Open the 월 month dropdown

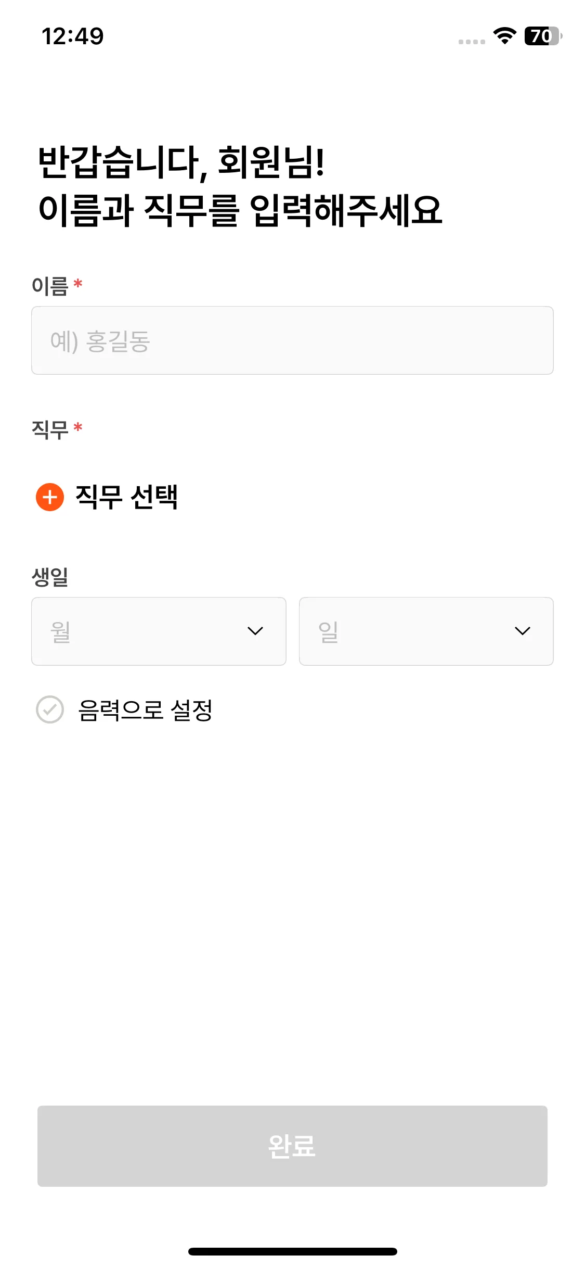(159, 631)
